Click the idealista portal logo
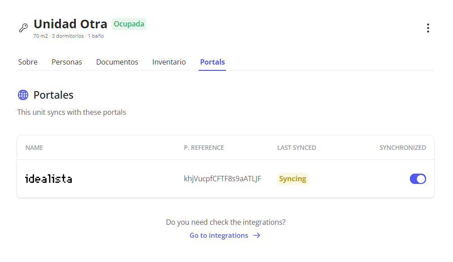 coord(48,179)
